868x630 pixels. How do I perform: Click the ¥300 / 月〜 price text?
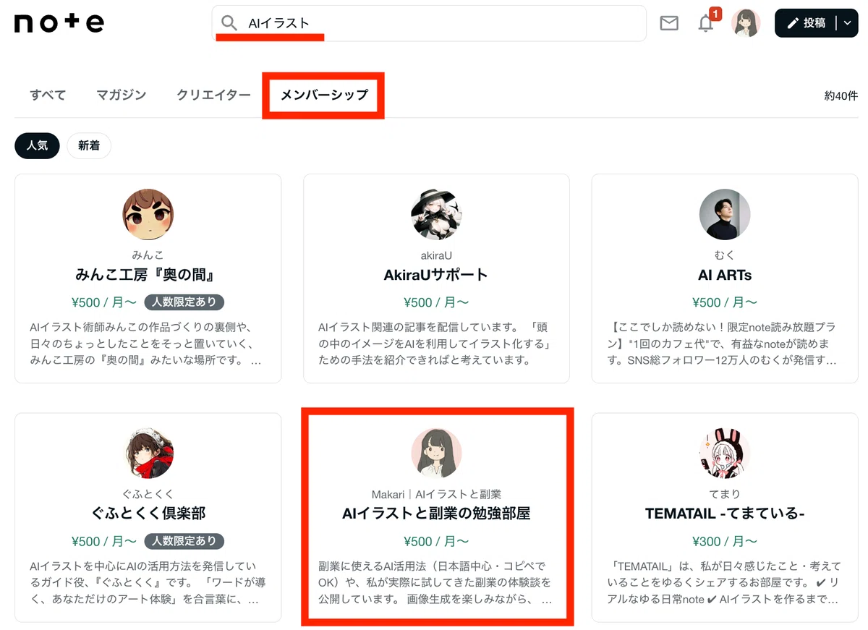tap(725, 541)
